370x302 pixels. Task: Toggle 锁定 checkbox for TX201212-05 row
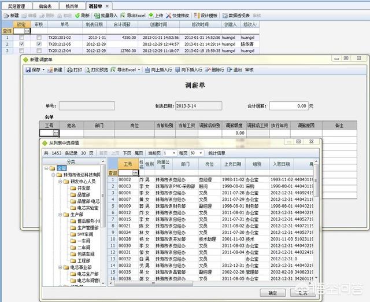point(21,44)
